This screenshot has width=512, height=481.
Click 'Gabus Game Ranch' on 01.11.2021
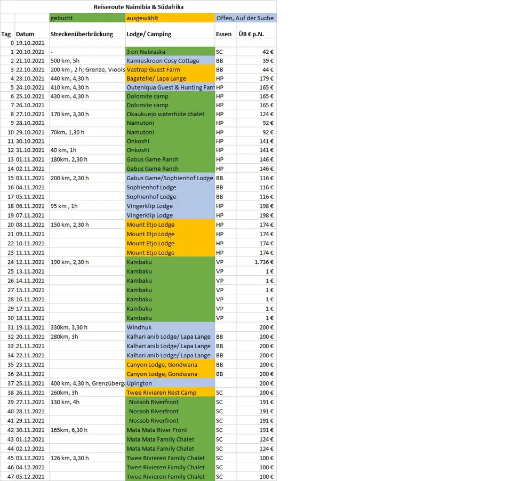[x=170, y=159]
